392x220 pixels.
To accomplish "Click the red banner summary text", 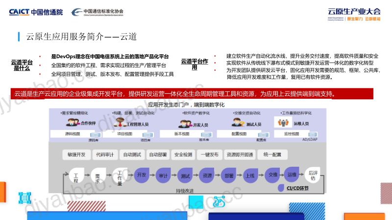I will coord(175,94).
